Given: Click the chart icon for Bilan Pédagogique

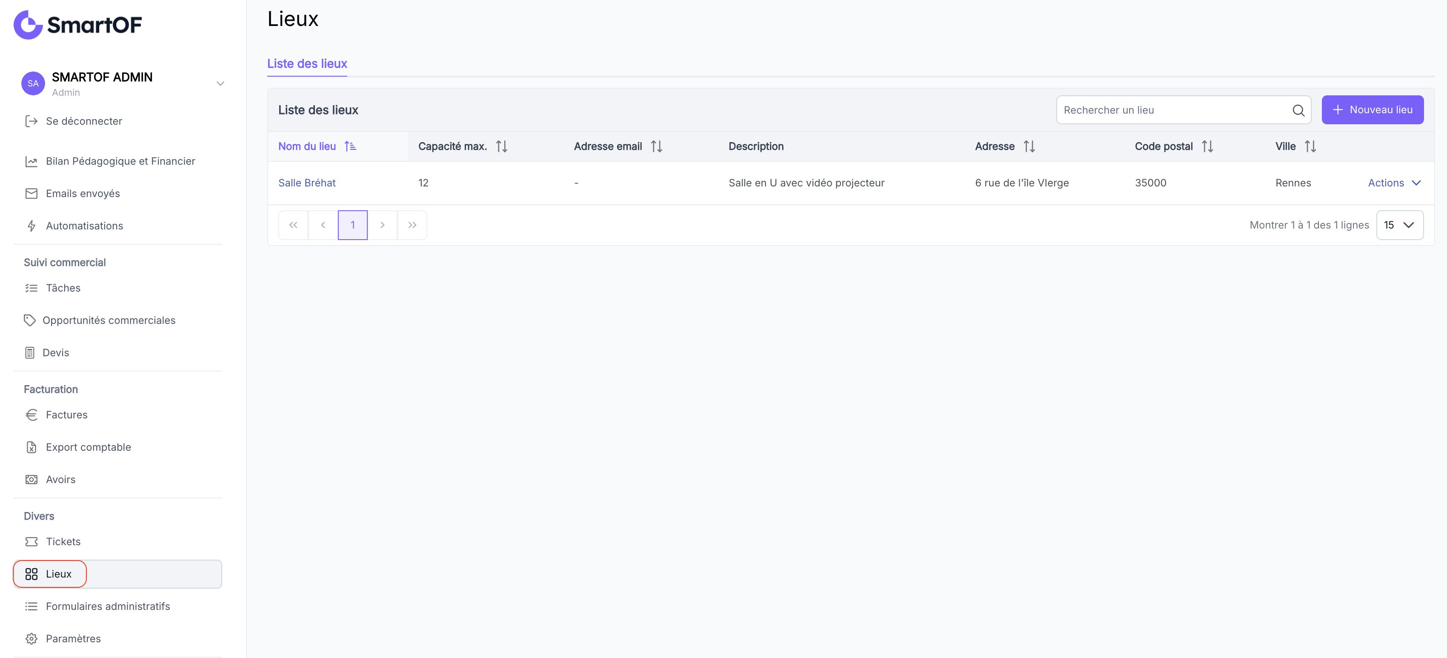Looking at the screenshot, I should pos(31,162).
